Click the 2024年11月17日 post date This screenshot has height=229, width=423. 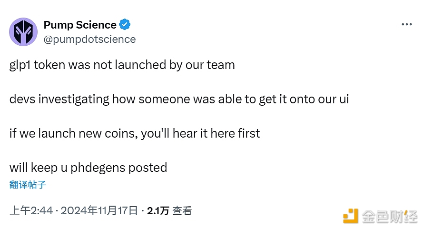point(99,210)
